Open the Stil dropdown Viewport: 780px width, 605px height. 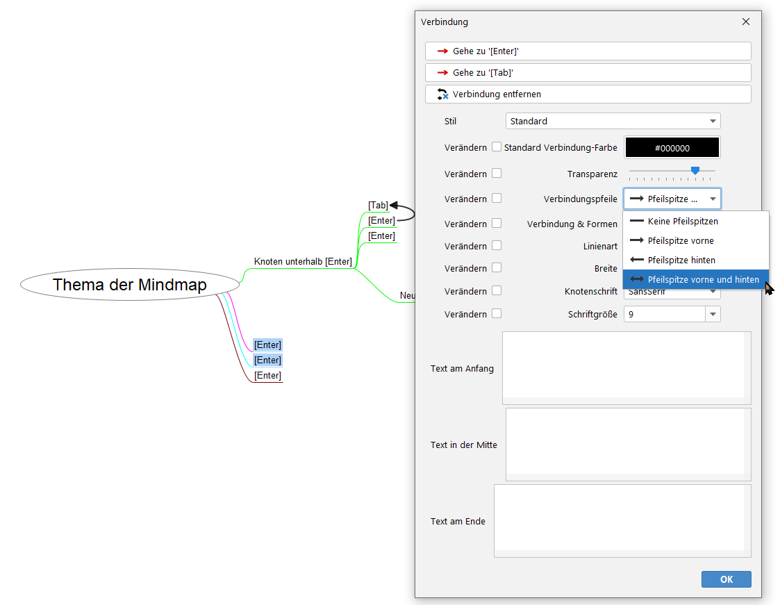click(613, 121)
